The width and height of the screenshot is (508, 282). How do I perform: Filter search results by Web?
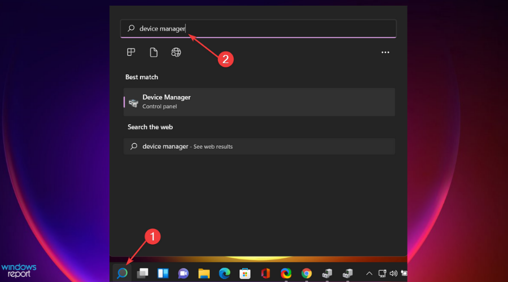(x=176, y=52)
